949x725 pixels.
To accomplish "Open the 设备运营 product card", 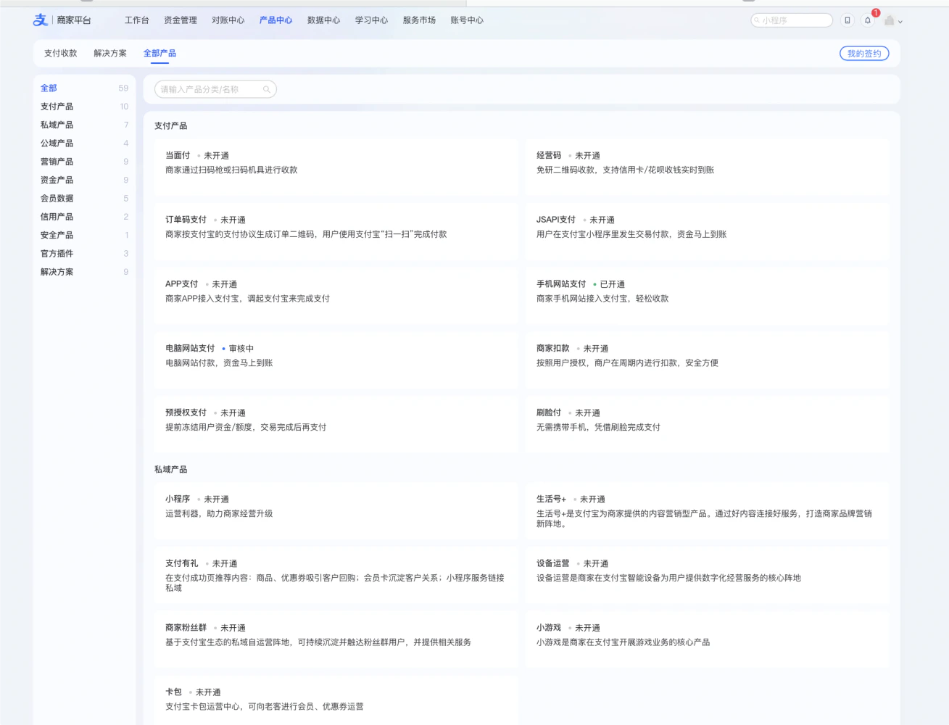I will [708, 576].
